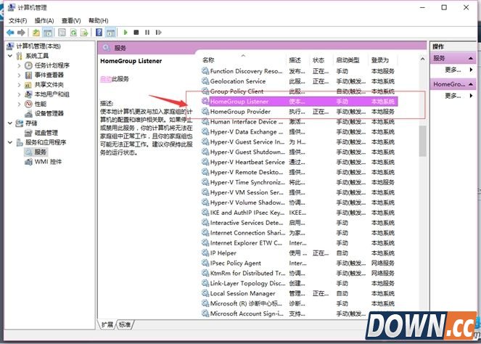Select the IPsec Policy Agent row
This screenshot has width=481, height=344.
(x=300, y=263)
